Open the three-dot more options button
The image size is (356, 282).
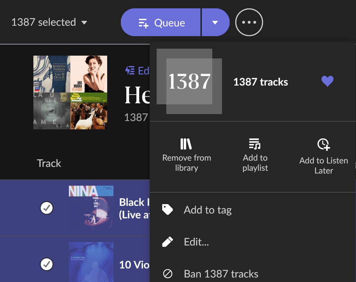coord(249,23)
